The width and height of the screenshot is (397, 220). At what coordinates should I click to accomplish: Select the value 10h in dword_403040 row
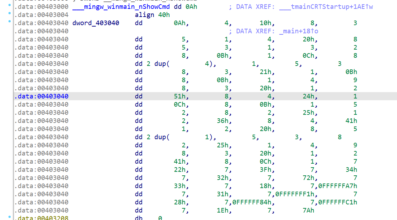tap(265, 23)
